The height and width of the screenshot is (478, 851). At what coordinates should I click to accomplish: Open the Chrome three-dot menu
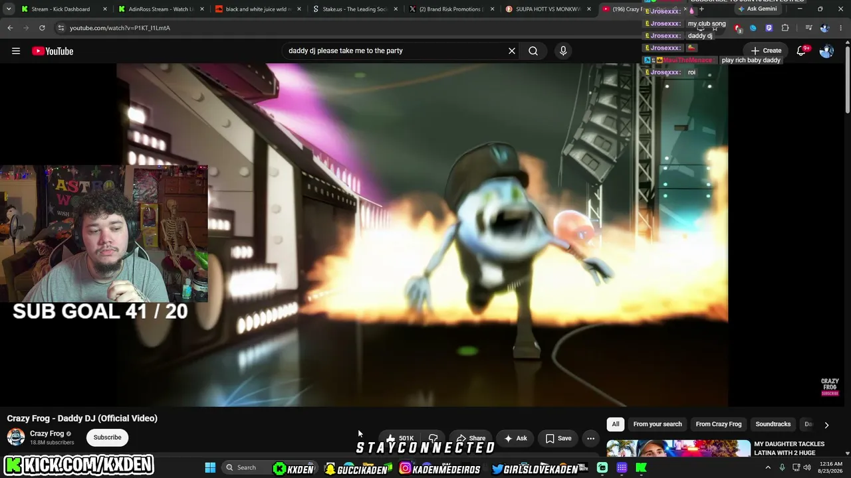(x=841, y=28)
